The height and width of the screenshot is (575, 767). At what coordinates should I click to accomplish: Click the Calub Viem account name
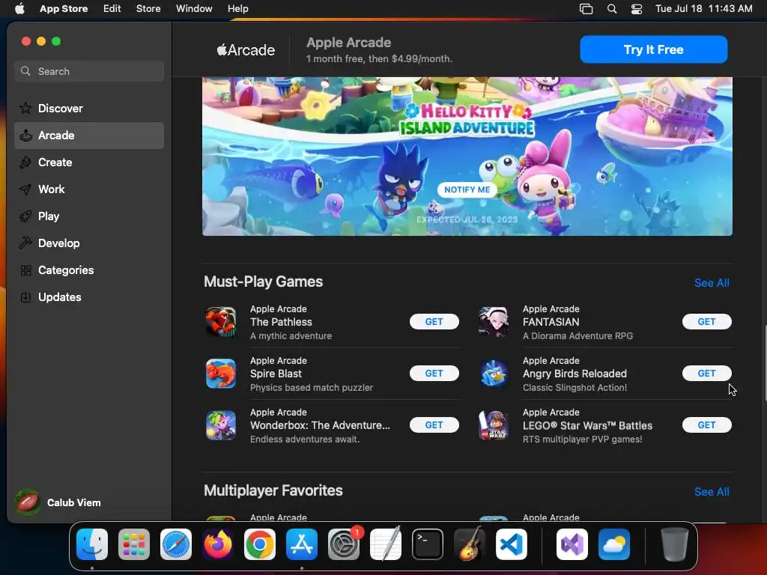74,502
